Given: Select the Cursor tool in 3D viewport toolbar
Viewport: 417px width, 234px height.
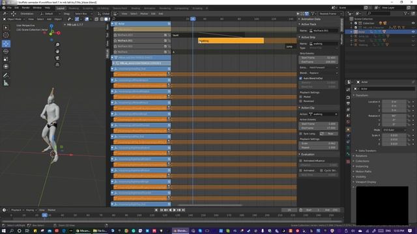Looking at the screenshot, I should (6, 35).
